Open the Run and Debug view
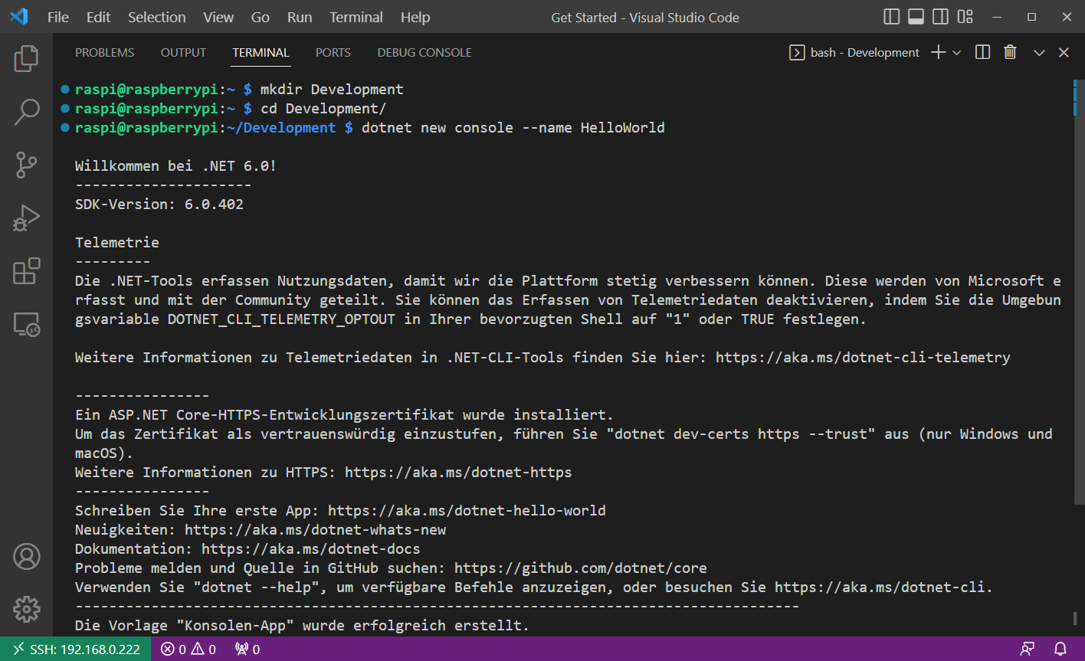 coord(26,218)
